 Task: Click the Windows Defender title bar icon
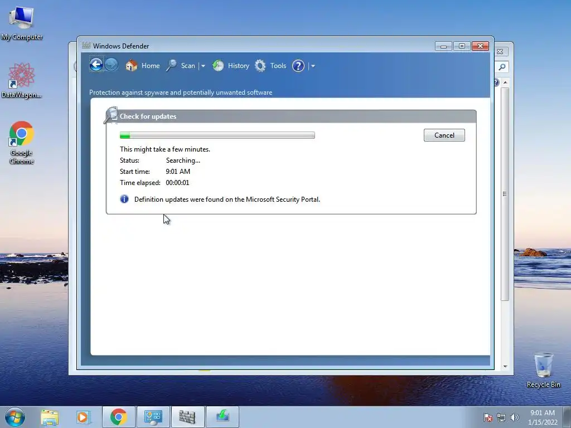point(86,46)
